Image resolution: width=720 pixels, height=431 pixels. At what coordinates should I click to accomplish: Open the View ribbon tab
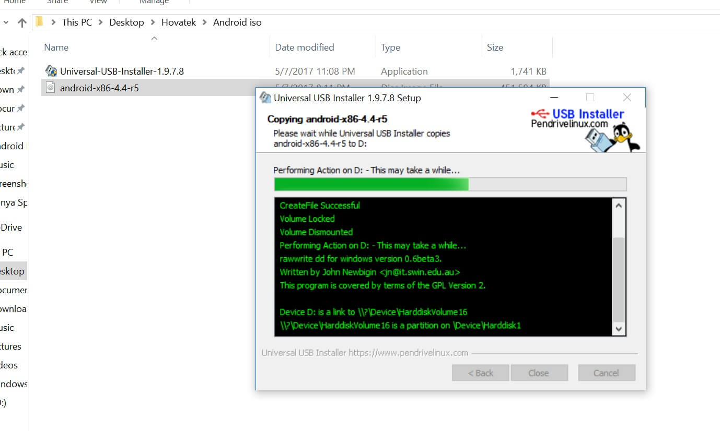[x=98, y=2]
